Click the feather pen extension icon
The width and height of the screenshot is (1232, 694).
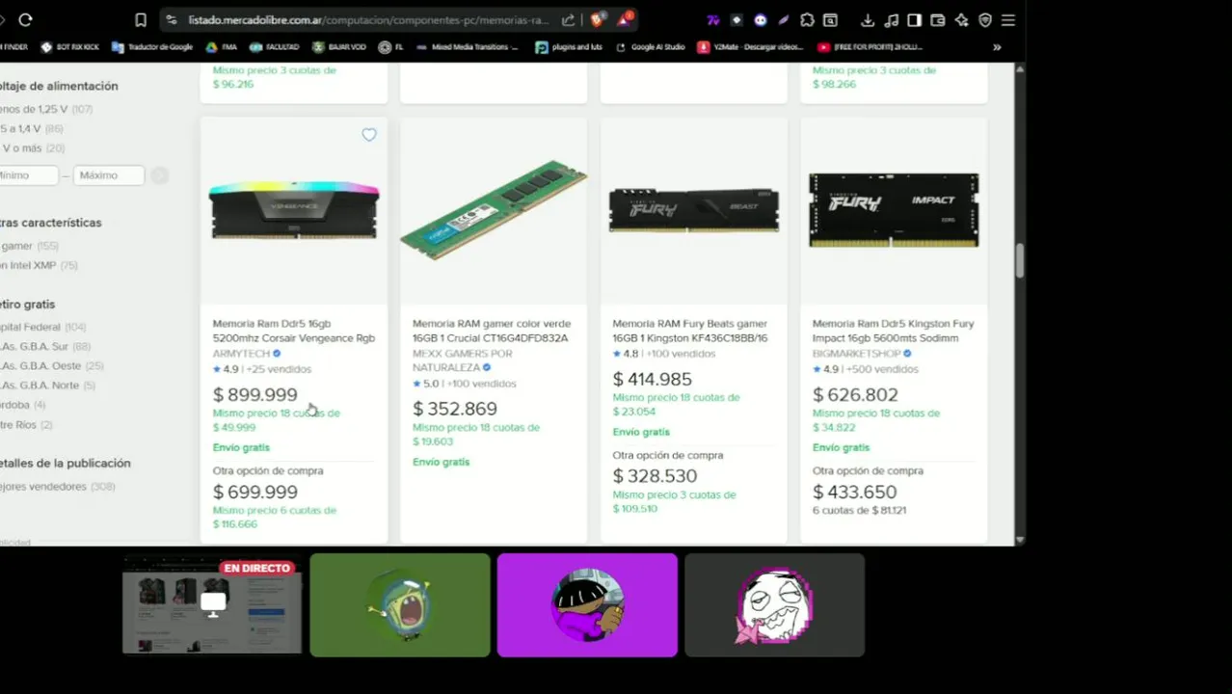tap(784, 19)
